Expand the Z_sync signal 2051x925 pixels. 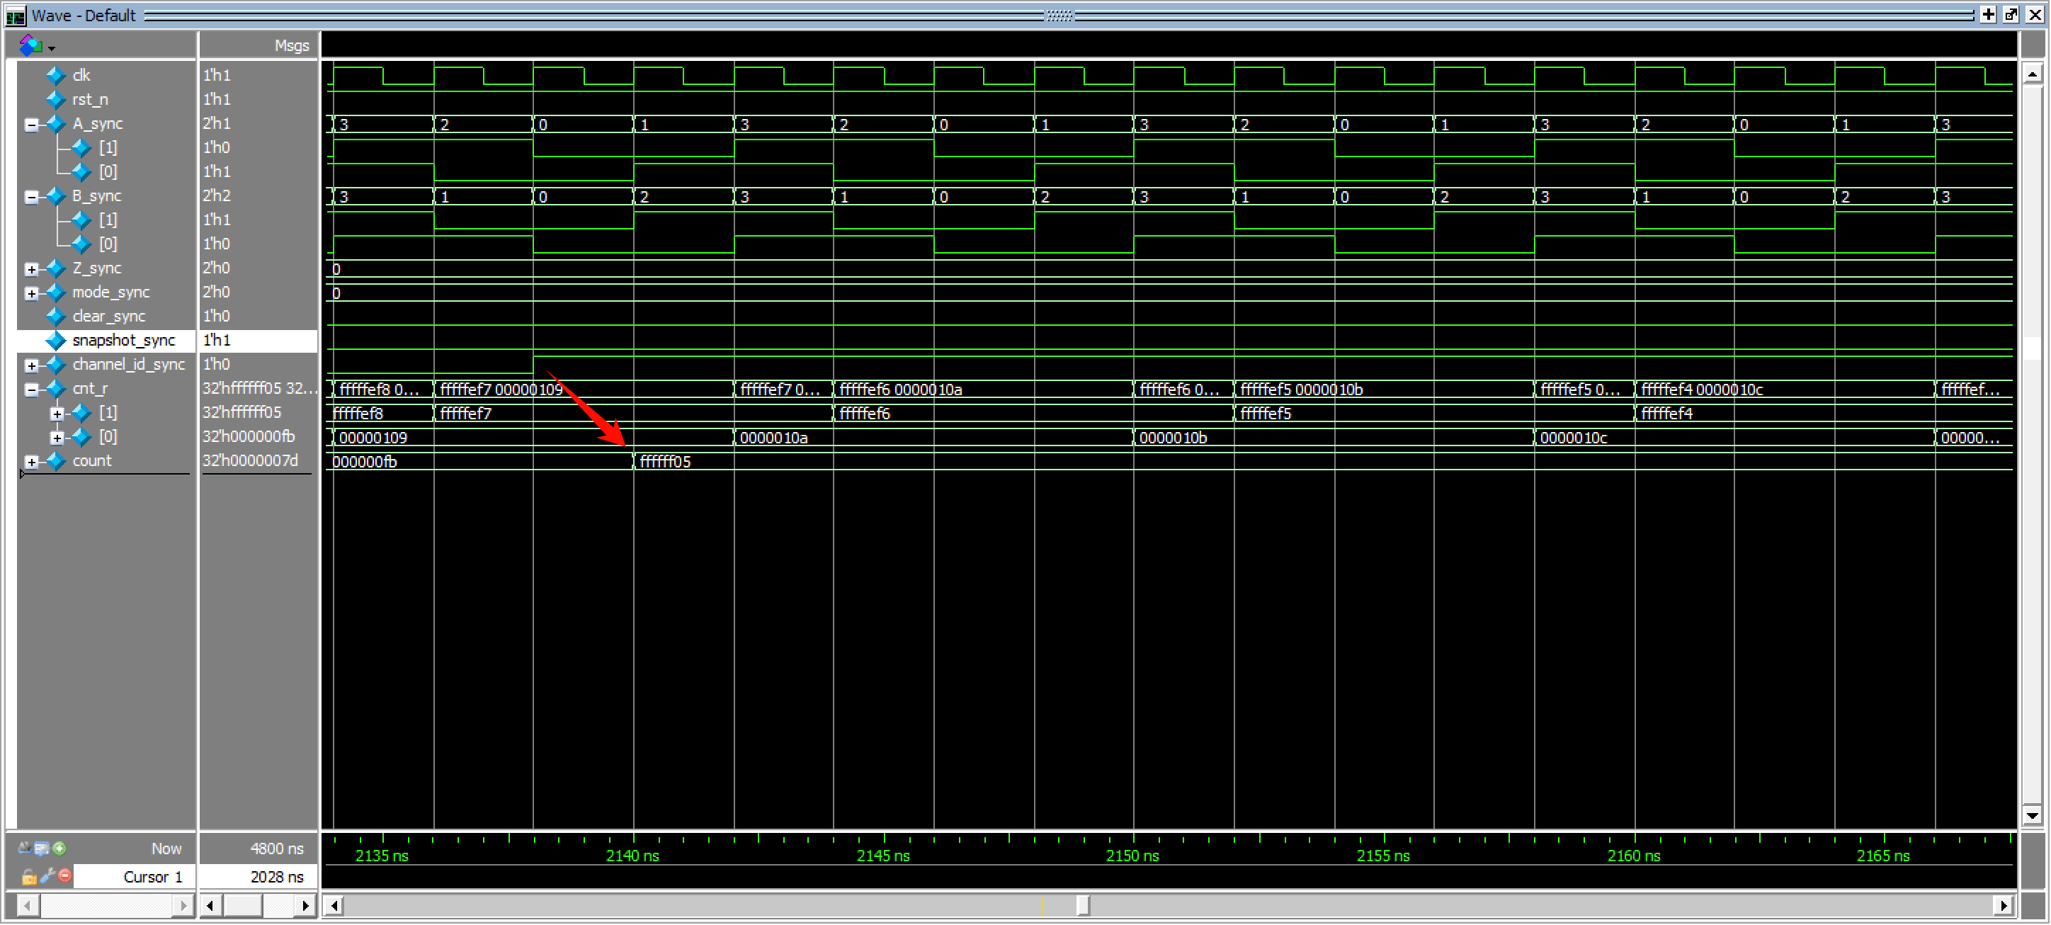point(31,270)
